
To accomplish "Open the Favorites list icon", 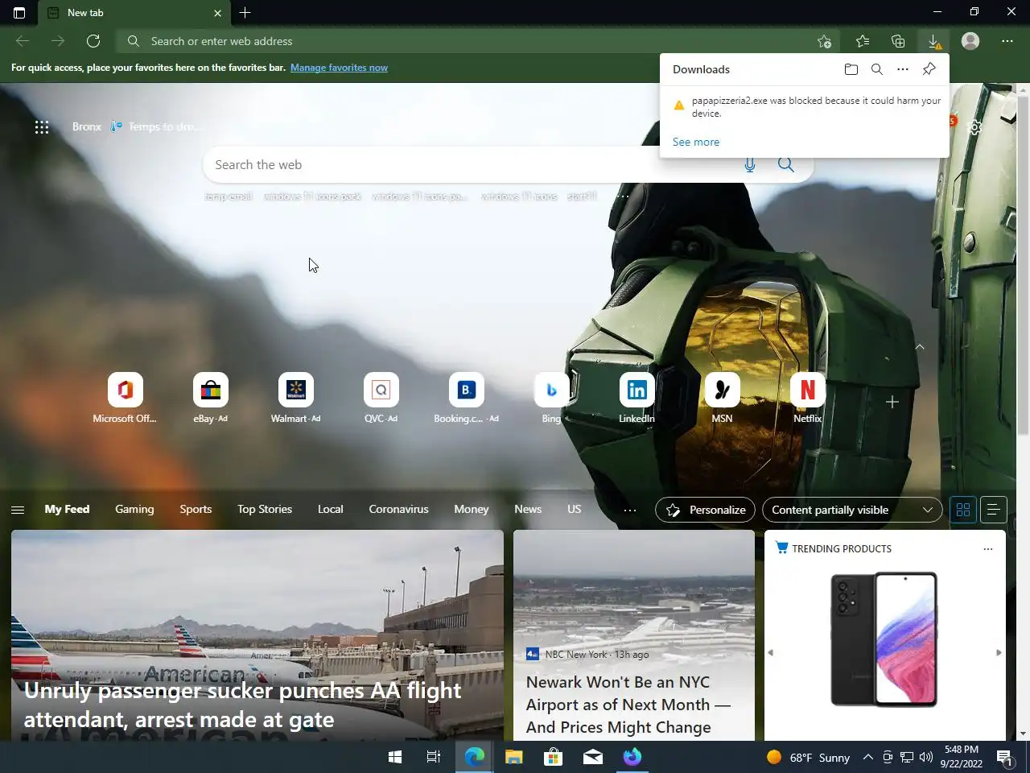I will coord(863,41).
